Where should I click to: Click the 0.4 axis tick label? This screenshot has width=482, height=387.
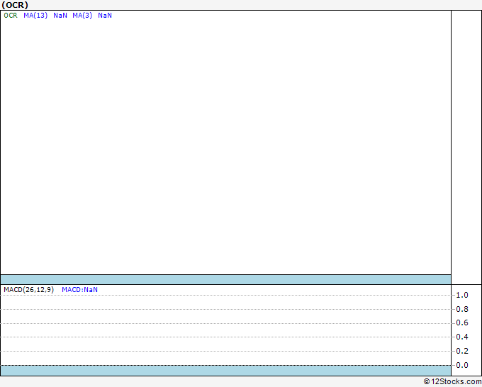462,337
